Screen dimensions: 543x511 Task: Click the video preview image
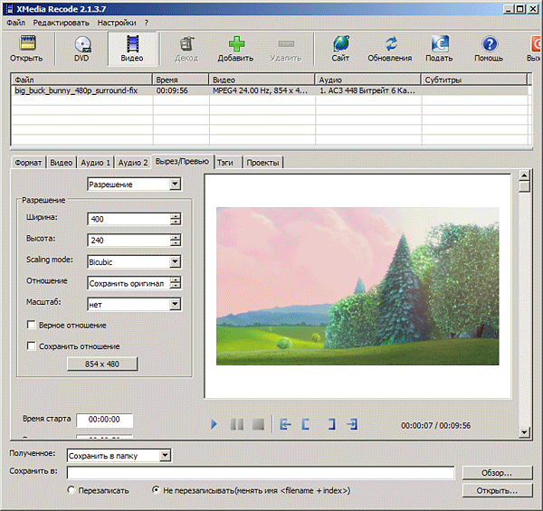click(357, 286)
